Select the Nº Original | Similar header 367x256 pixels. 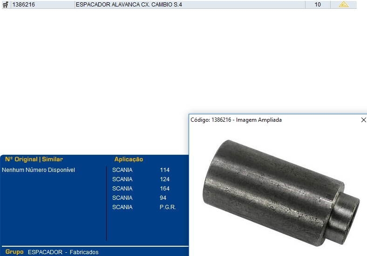click(x=34, y=159)
